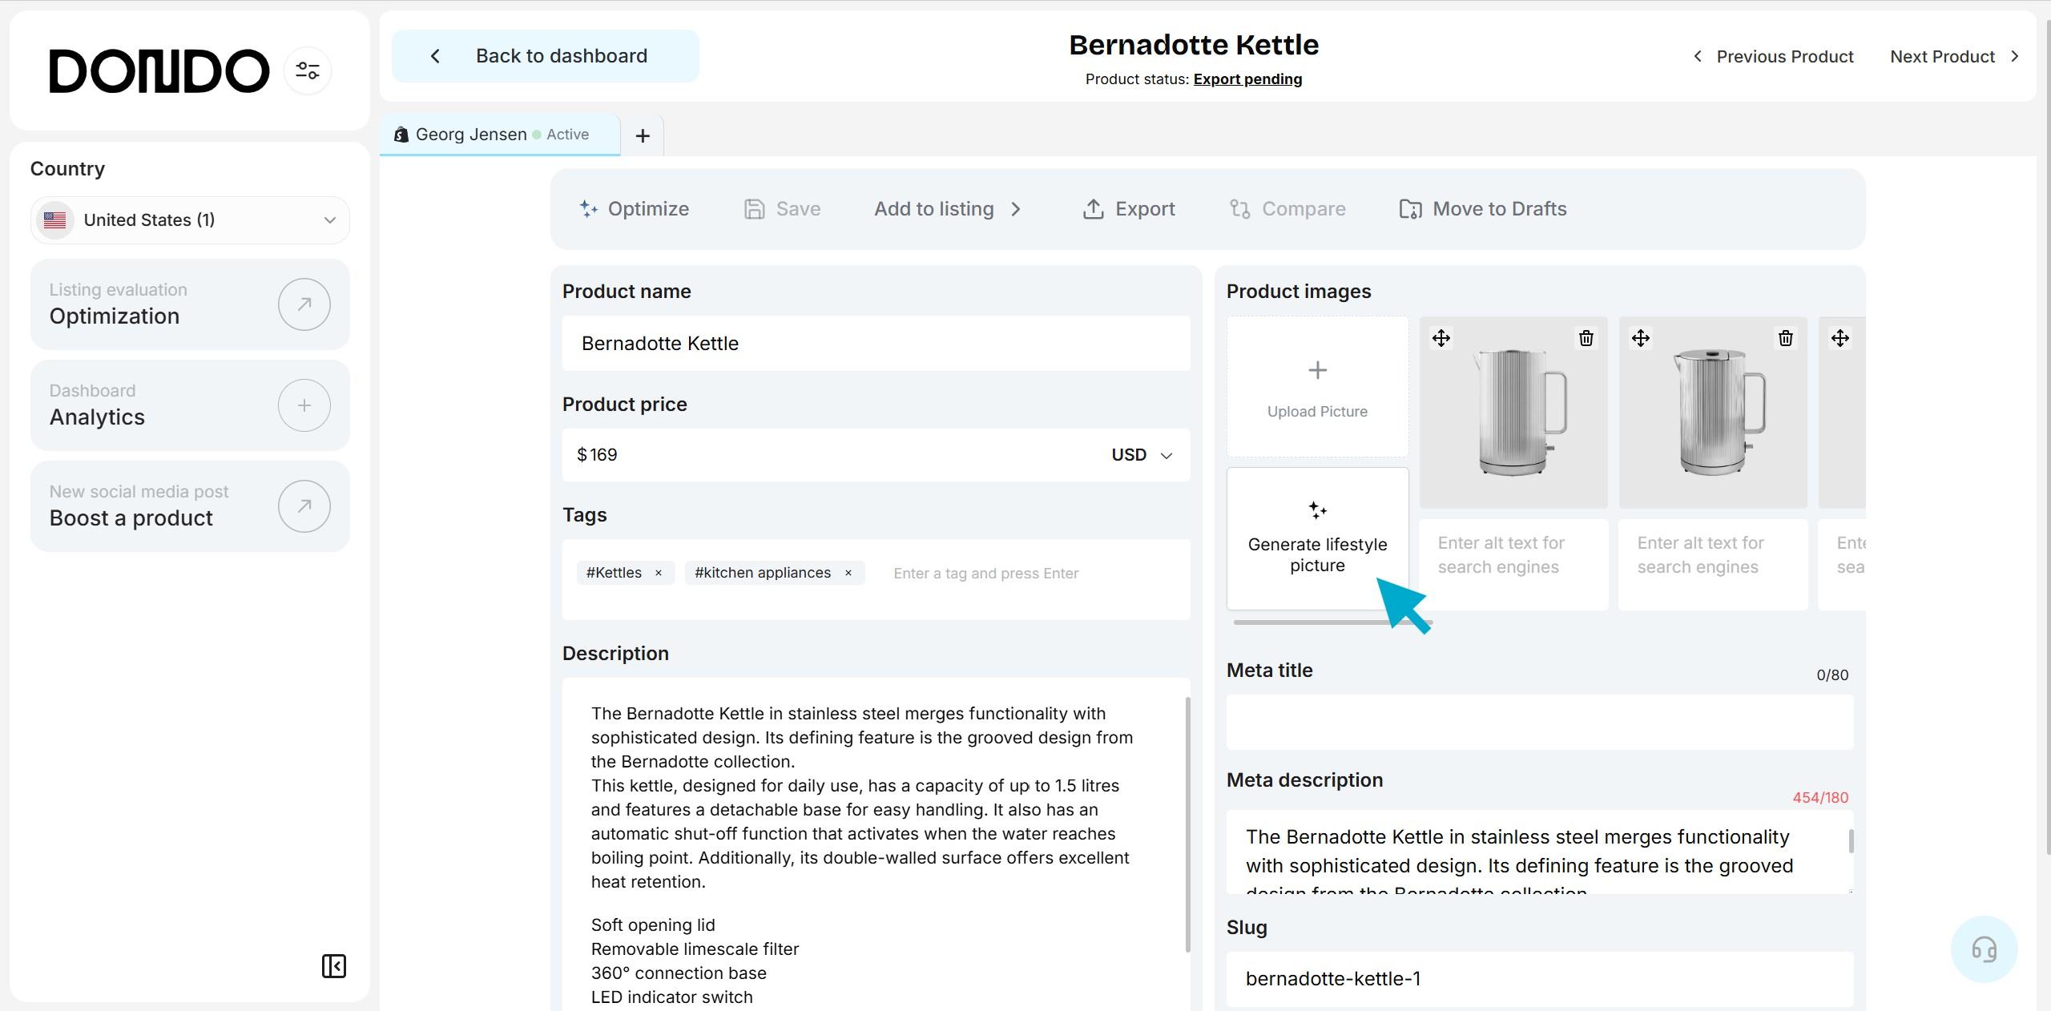The width and height of the screenshot is (2051, 1011).
Task: Go to Next Product
Action: click(1953, 56)
